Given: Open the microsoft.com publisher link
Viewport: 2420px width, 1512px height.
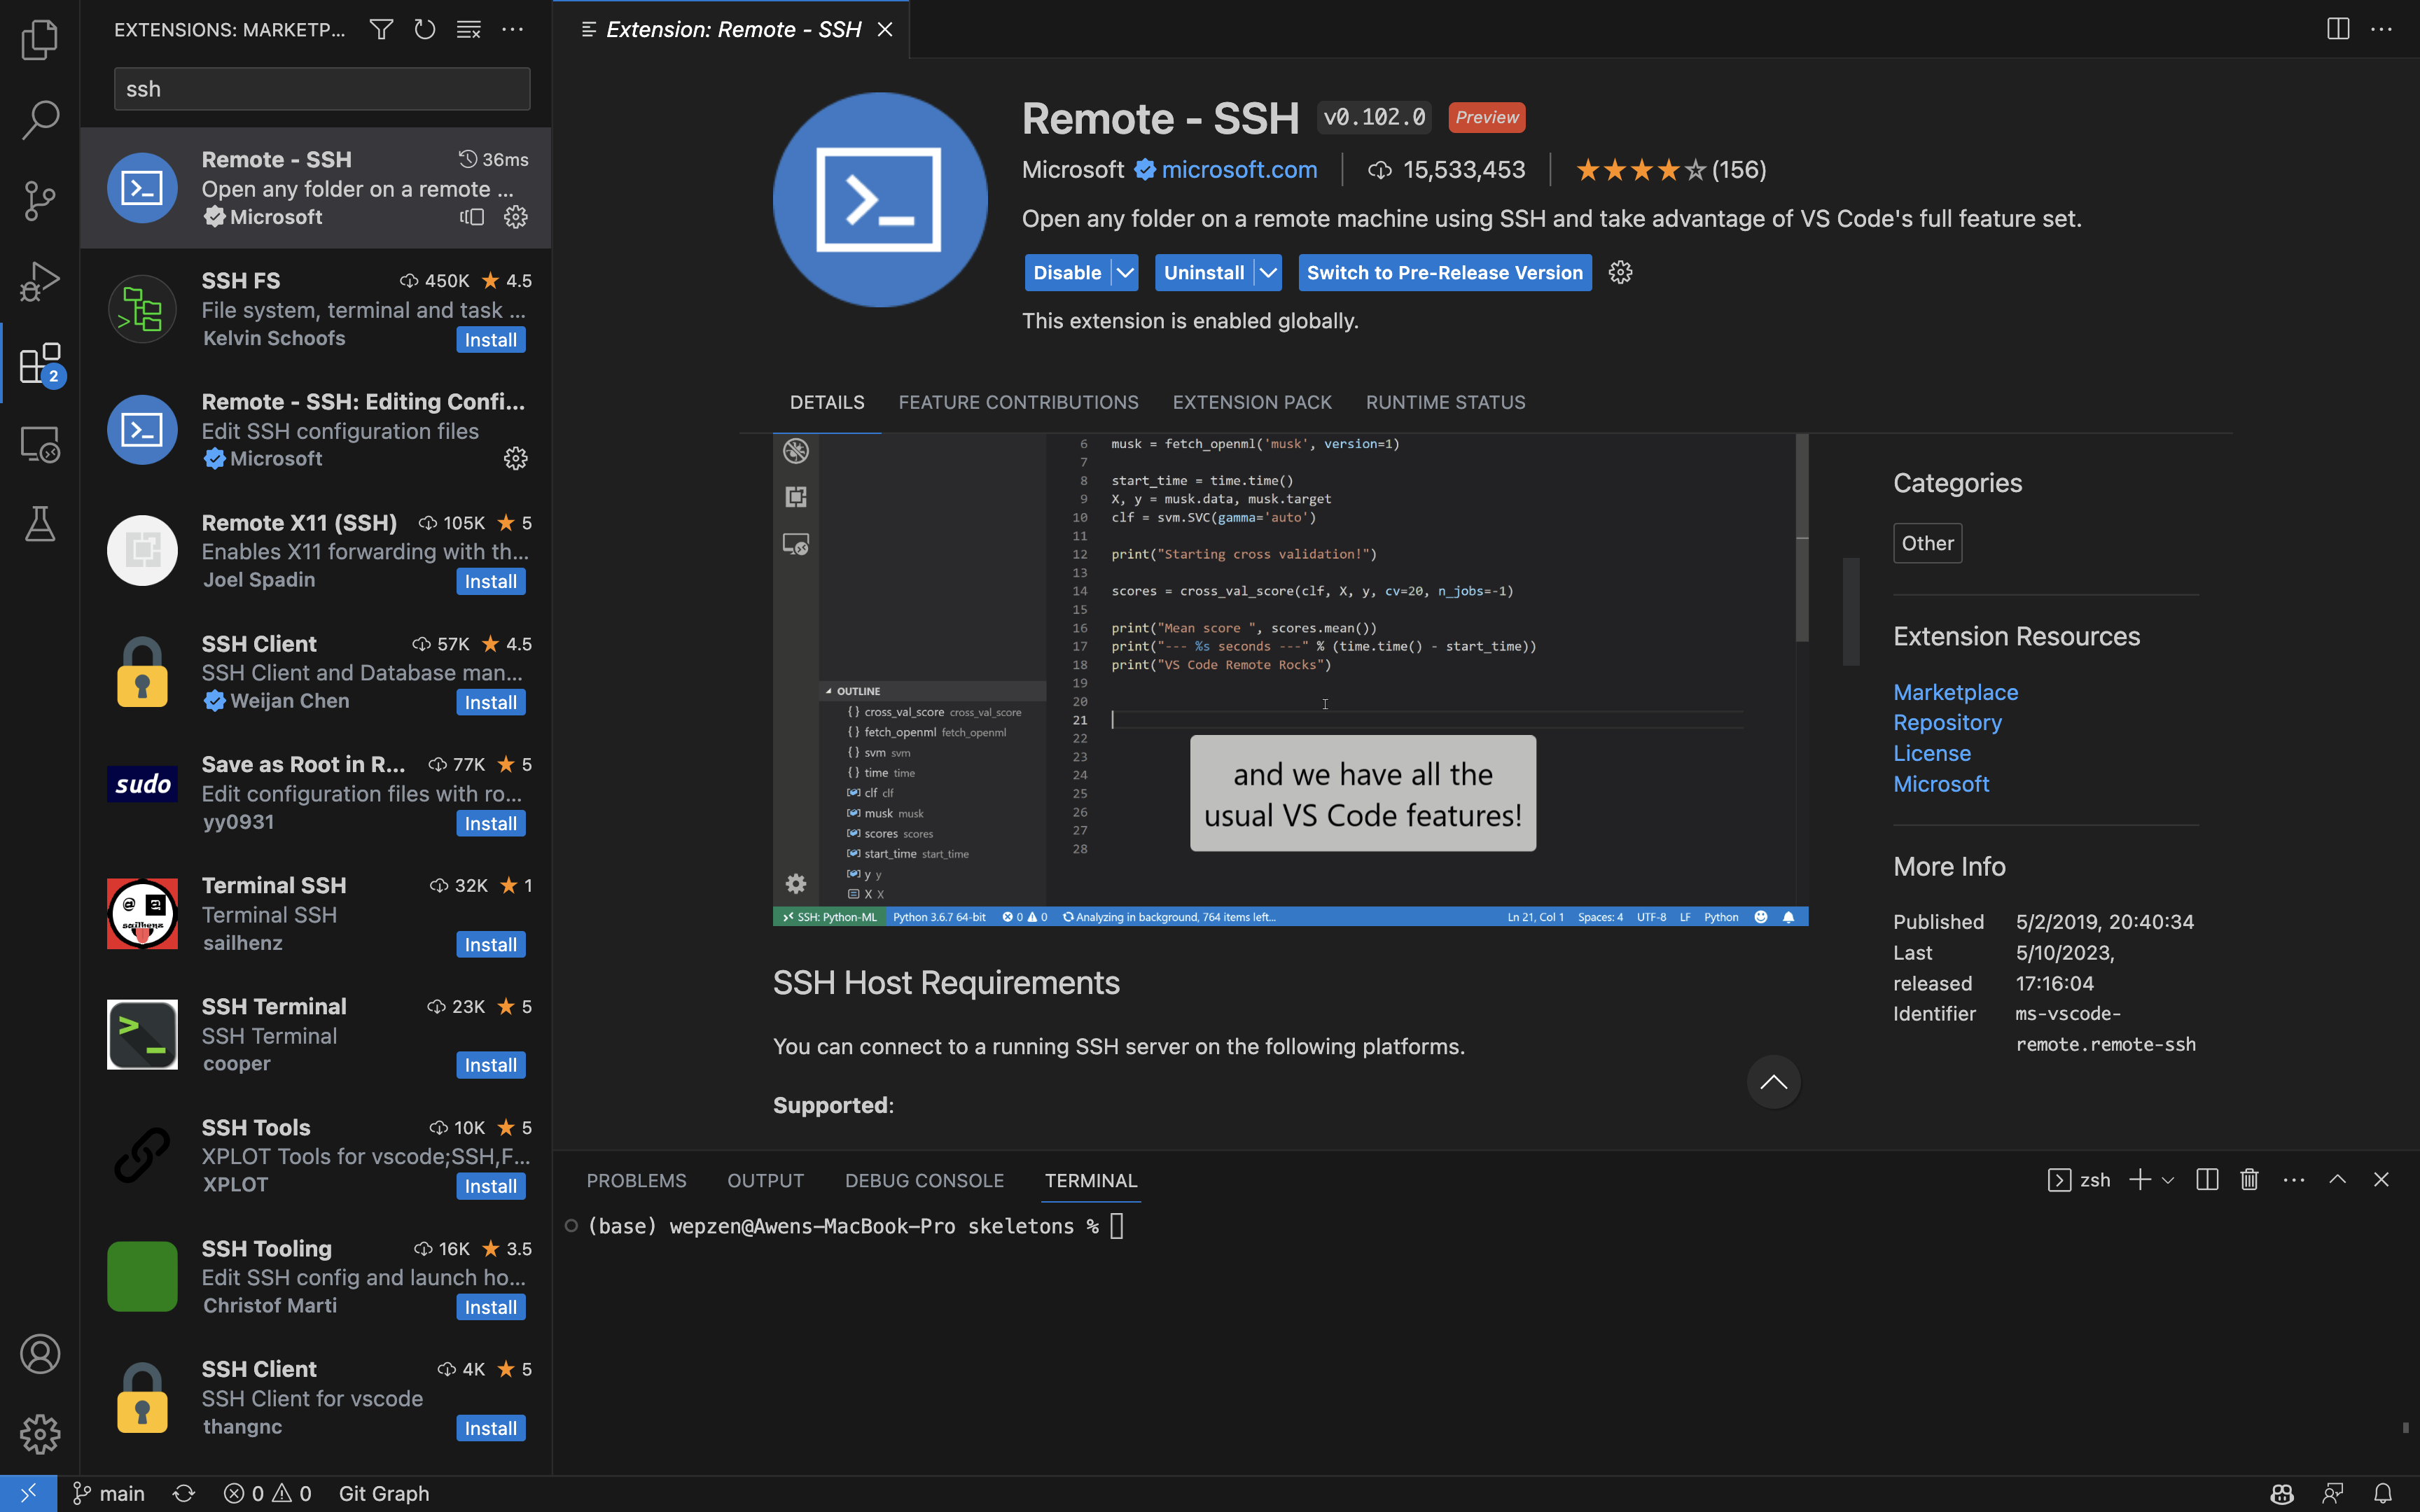Looking at the screenshot, I should pyautogui.click(x=1239, y=169).
